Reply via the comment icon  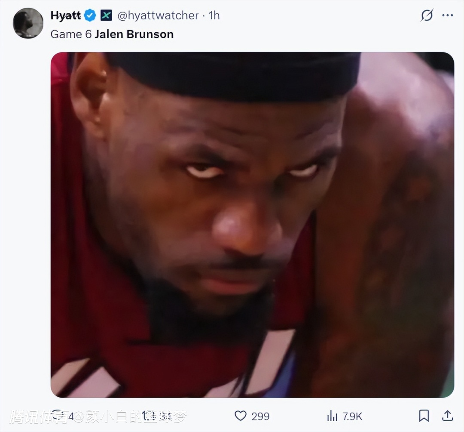[x=57, y=416]
